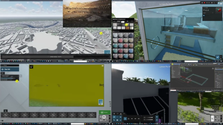Select first material thumbnail in top row

[115, 25]
